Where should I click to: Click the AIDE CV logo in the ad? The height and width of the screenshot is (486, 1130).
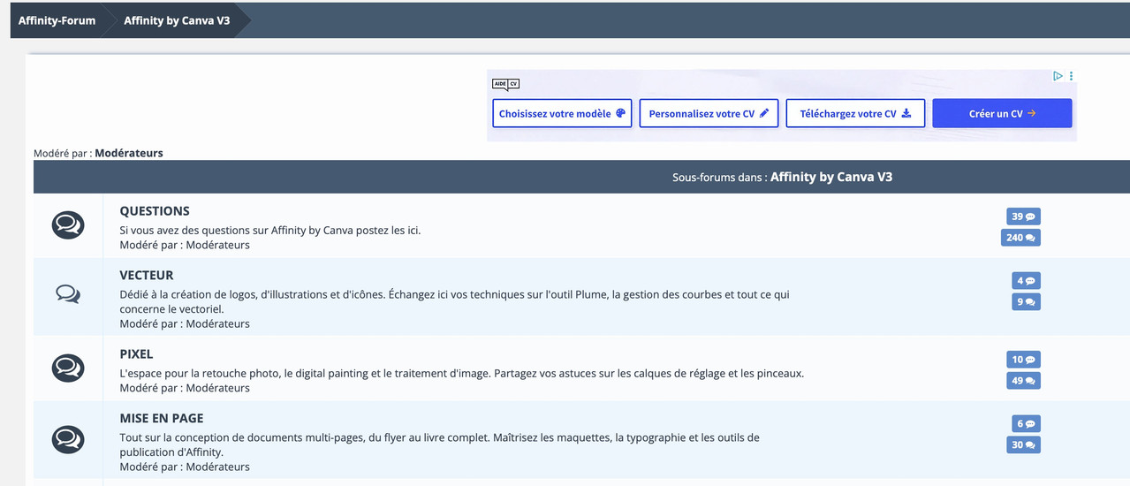tap(505, 84)
